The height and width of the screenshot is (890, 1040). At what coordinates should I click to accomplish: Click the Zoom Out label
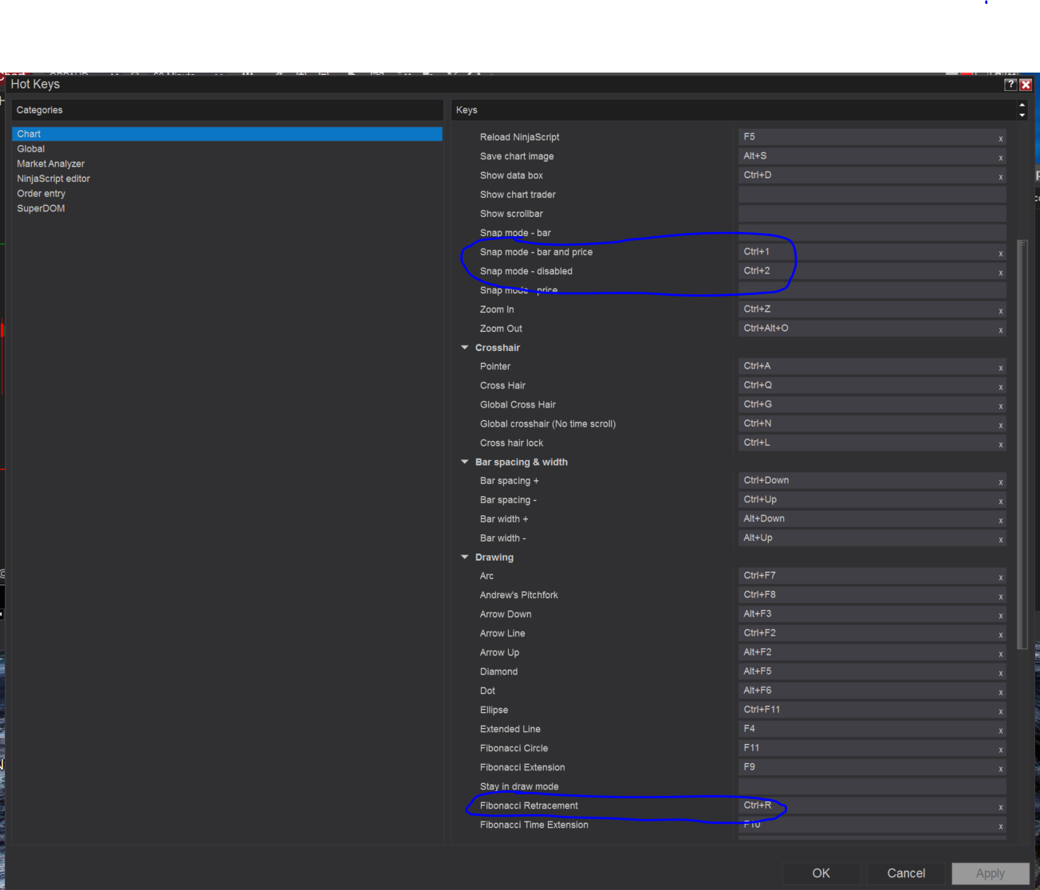501,329
